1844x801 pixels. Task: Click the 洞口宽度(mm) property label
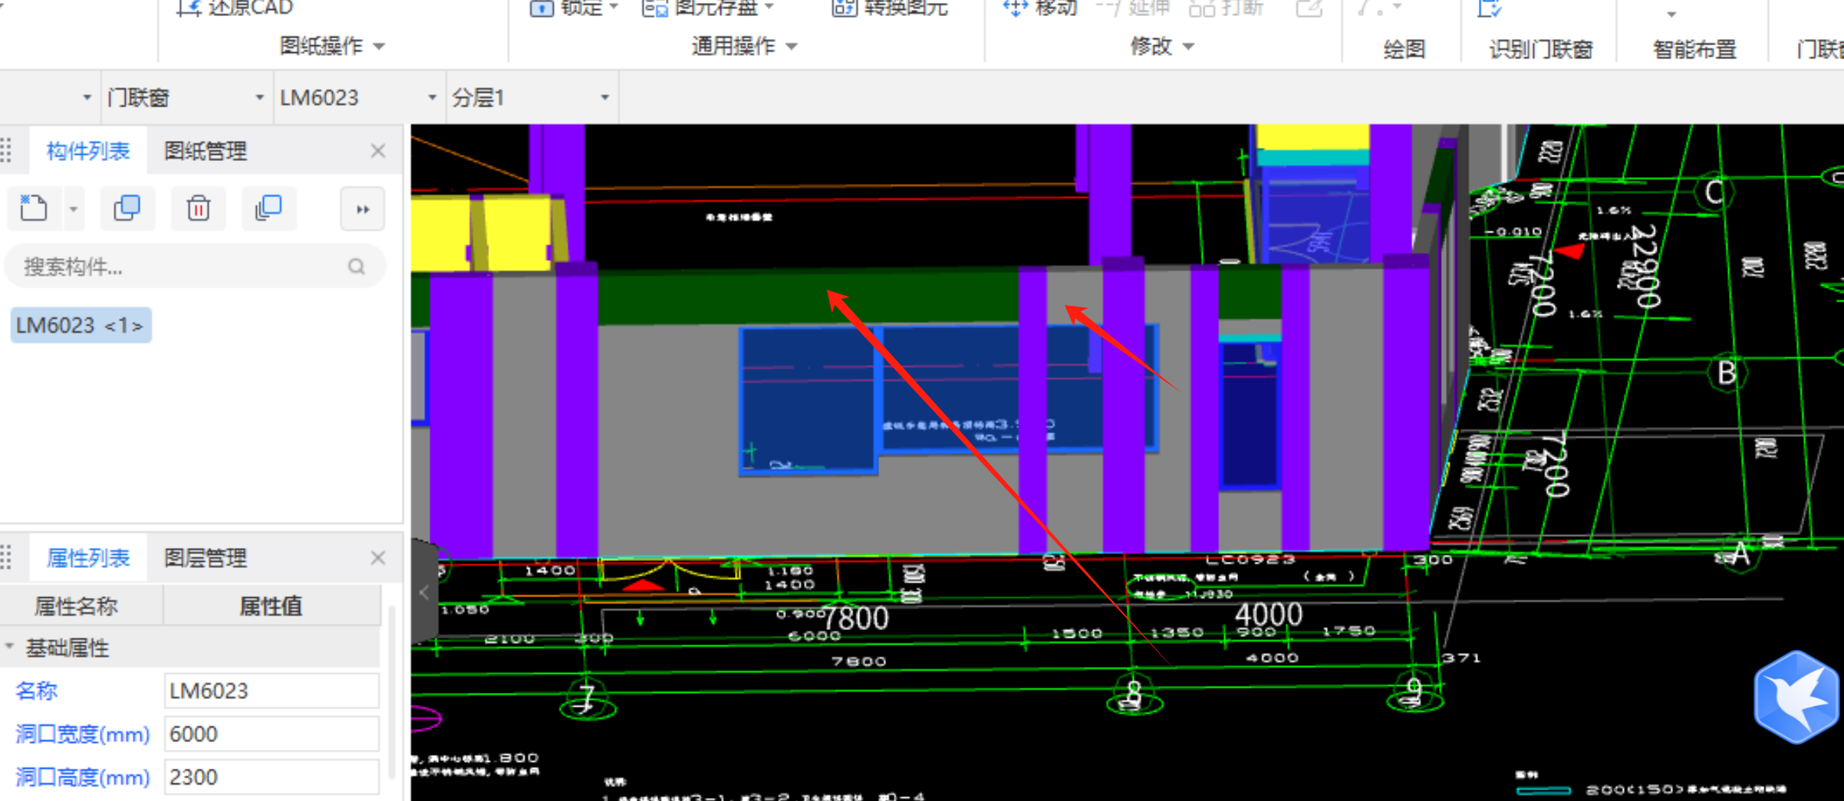82,734
